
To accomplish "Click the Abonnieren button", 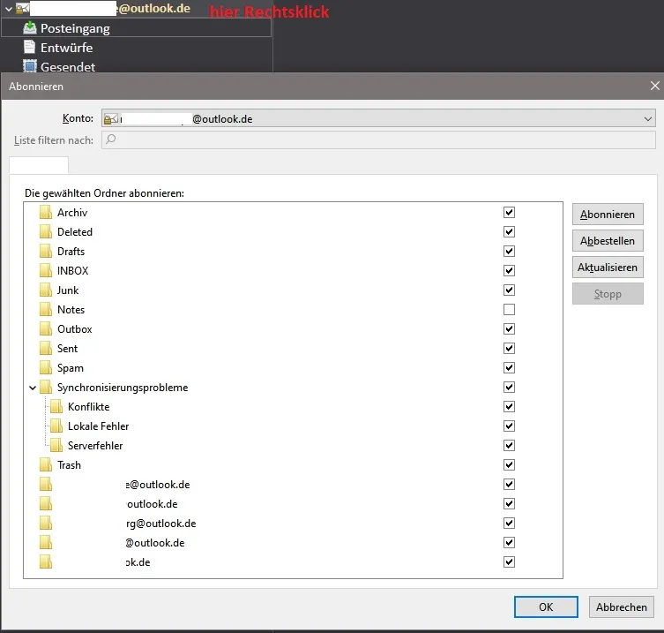I will [x=608, y=215].
